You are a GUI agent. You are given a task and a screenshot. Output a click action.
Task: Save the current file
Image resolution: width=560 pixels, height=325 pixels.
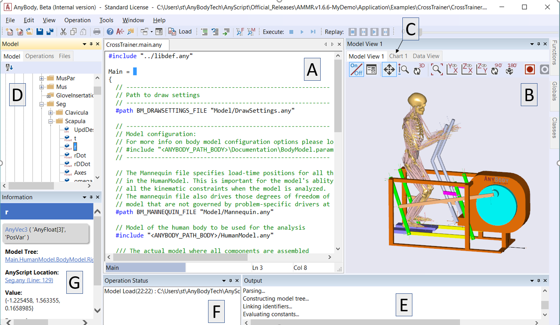pyautogui.click(x=40, y=32)
